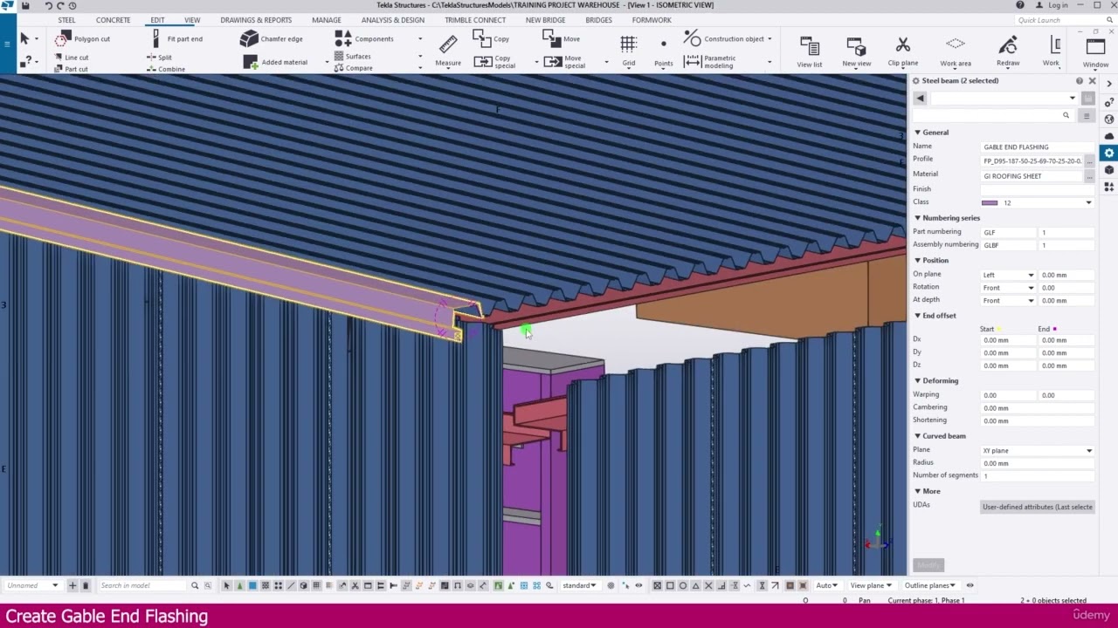Click the Modify button
The image size is (1118, 628).
pos(928,565)
